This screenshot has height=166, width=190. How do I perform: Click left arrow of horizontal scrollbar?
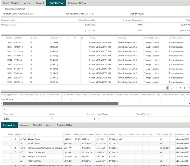tap(1, 103)
